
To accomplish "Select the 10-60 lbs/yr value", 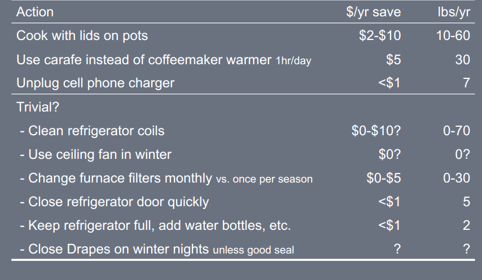I will tap(453, 35).
